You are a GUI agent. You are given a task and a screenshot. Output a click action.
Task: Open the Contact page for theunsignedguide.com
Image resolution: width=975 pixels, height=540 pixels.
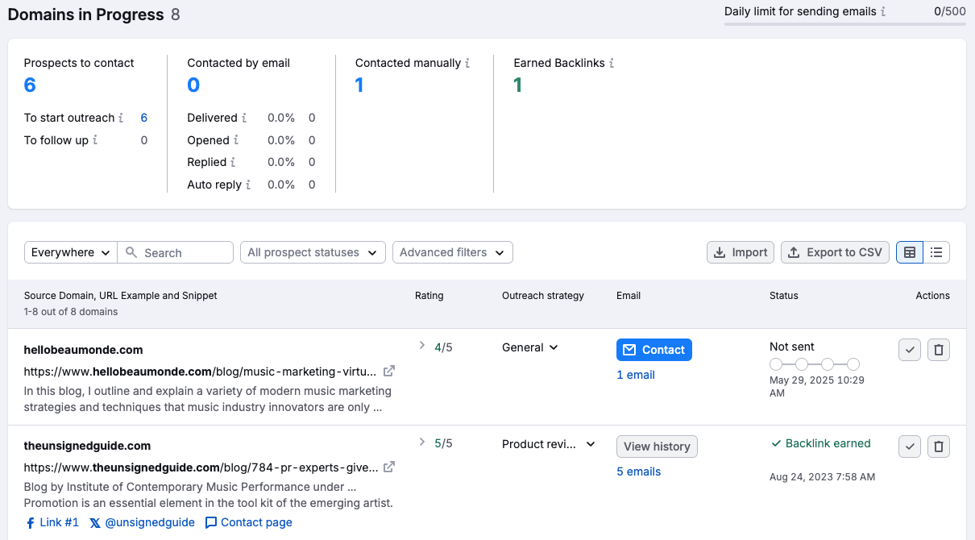[x=248, y=521]
